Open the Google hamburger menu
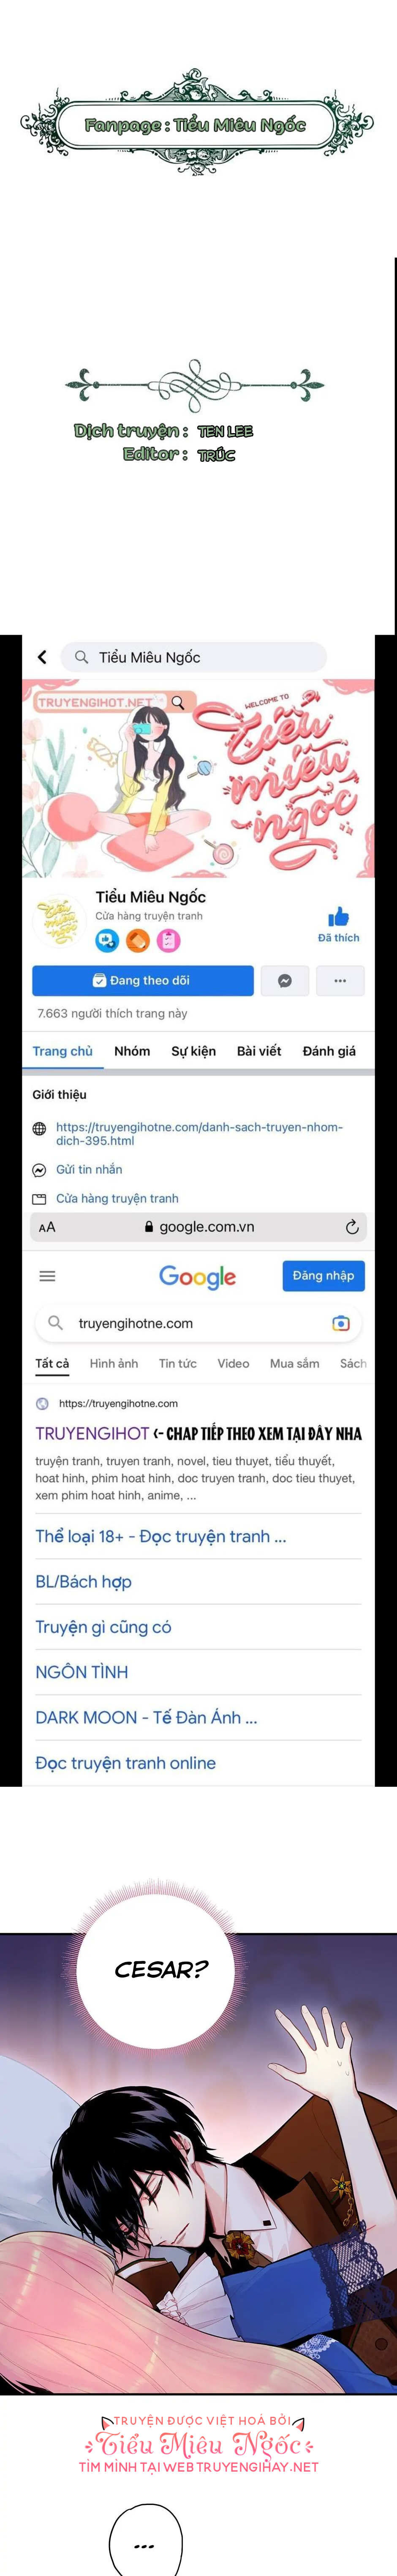This screenshot has width=397, height=2576. (47, 1276)
